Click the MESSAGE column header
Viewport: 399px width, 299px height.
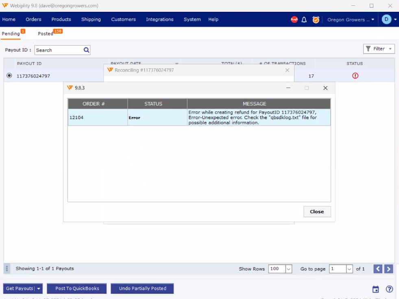coord(259,104)
